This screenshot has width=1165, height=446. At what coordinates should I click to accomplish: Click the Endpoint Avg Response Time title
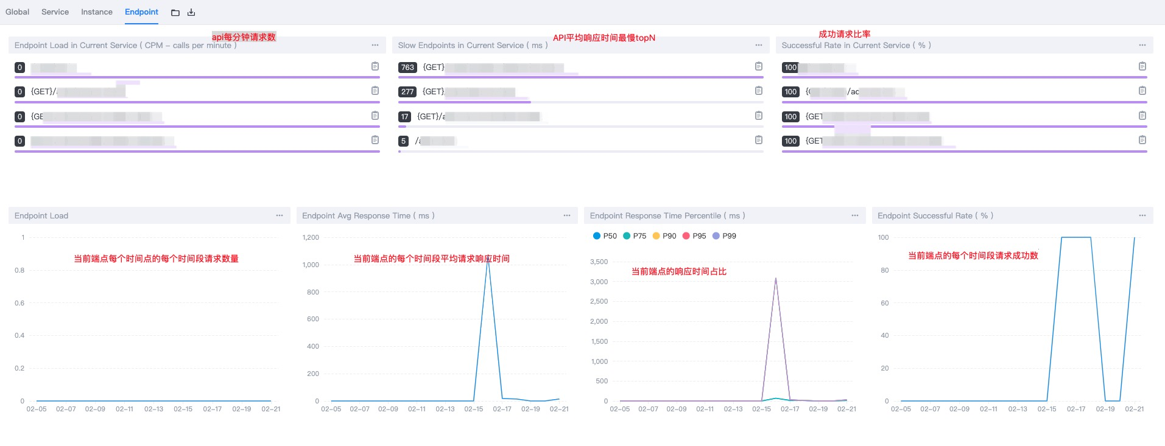pyautogui.click(x=368, y=215)
